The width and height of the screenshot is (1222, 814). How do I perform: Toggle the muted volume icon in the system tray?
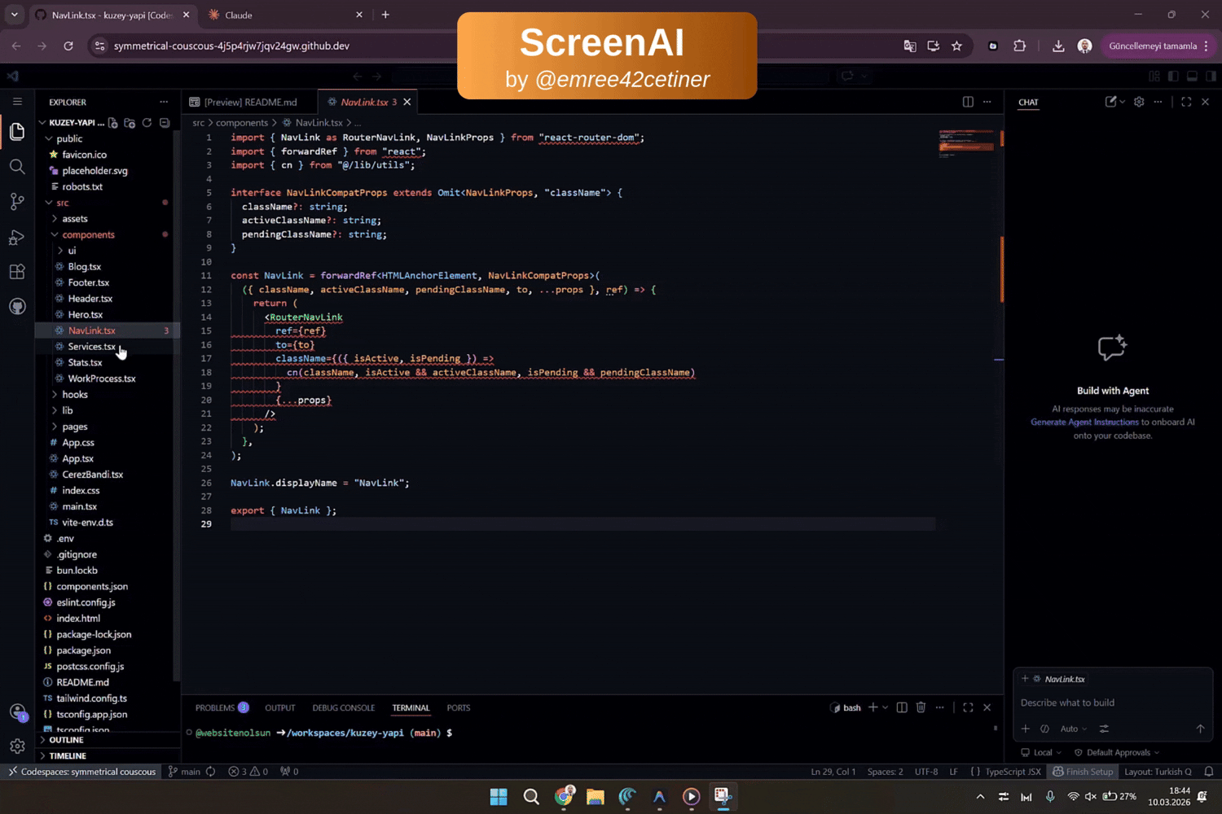click(x=1091, y=796)
